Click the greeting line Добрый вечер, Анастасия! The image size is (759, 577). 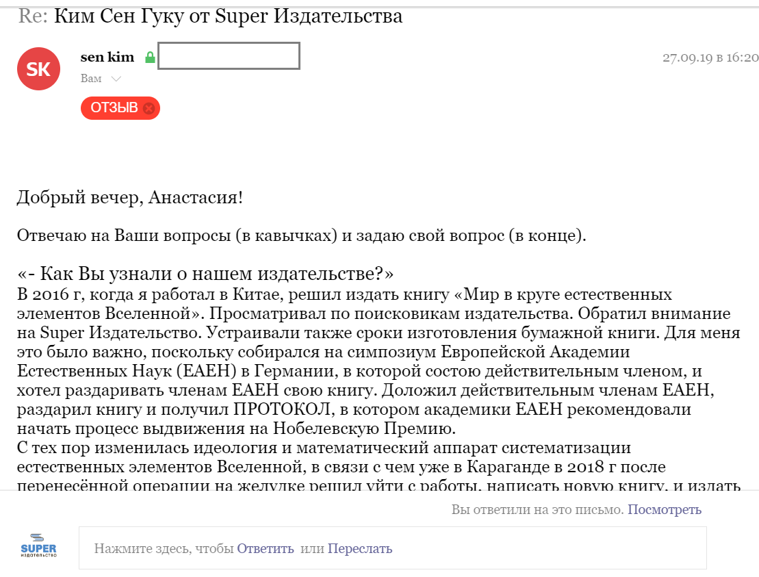129,198
